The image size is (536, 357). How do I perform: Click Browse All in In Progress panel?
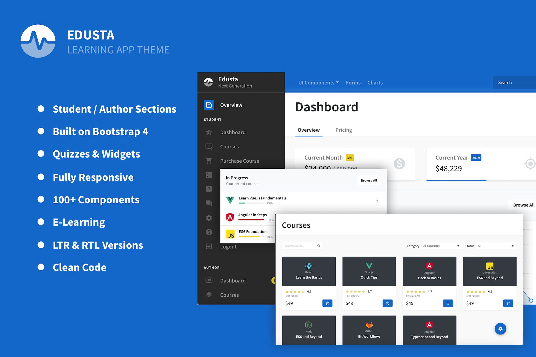pos(369,180)
